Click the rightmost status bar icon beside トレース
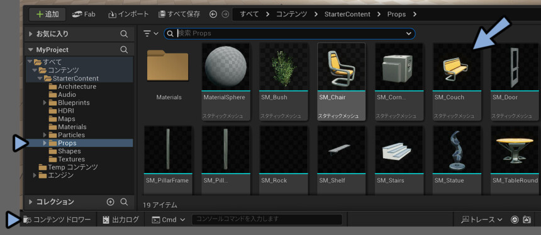 pos(527,219)
